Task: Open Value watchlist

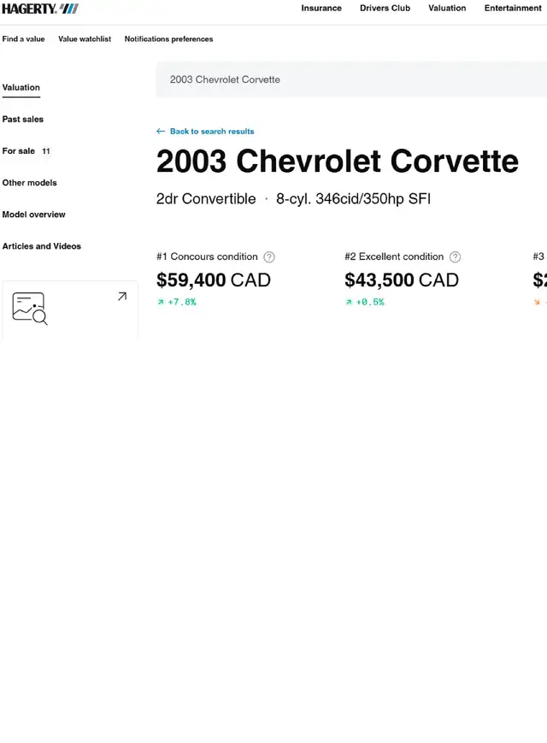Action: pyautogui.click(x=85, y=38)
